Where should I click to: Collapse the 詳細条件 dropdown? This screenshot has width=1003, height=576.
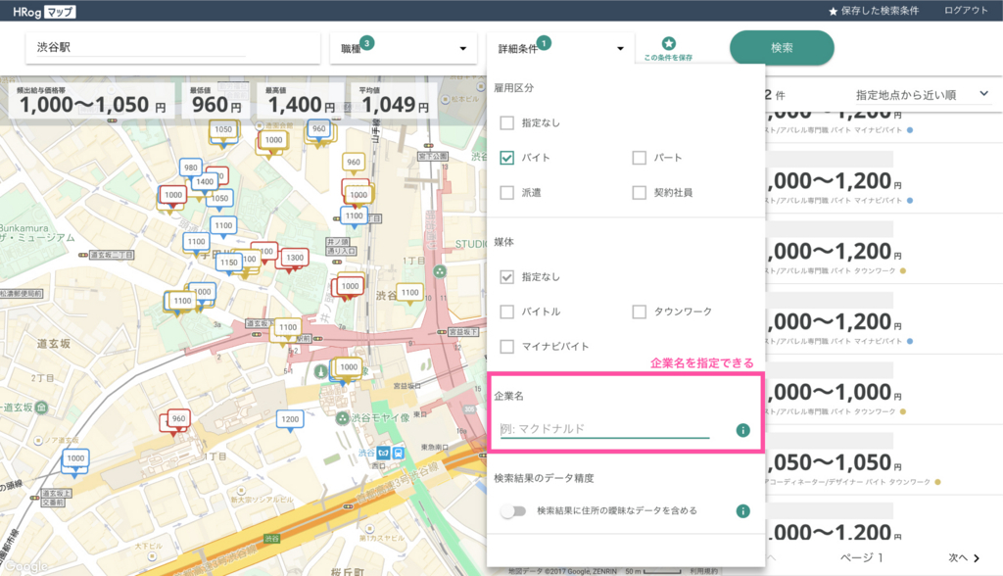click(560, 49)
